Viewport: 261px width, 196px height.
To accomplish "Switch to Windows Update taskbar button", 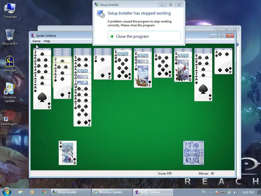I will coord(112,192).
